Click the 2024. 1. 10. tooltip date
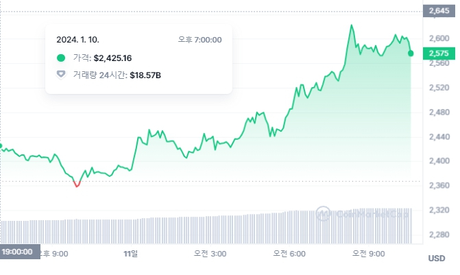Screen dimensions: 460x275 pos(77,39)
